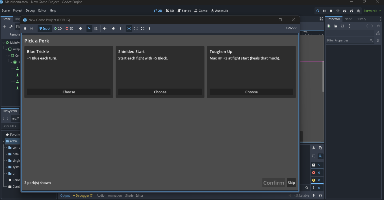This screenshot has height=200, width=384.
Task: Switch to the Node tab
Action: click(x=348, y=19)
